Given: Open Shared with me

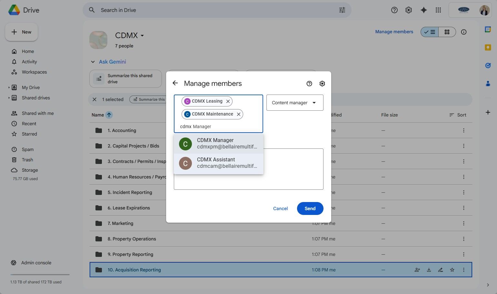Looking at the screenshot, I should 38,113.
